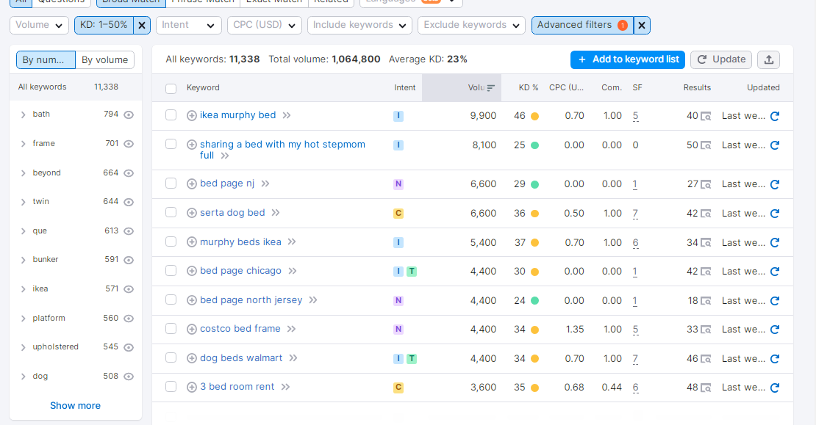Remove the KD: 1–50% filter
This screenshot has height=425, width=816.
(142, 25)
